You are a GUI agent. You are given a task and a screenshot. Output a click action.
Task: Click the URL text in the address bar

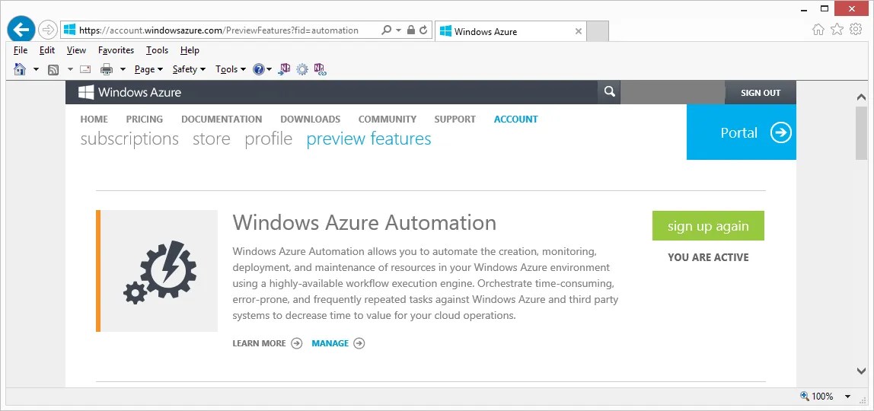coord(218,30)
